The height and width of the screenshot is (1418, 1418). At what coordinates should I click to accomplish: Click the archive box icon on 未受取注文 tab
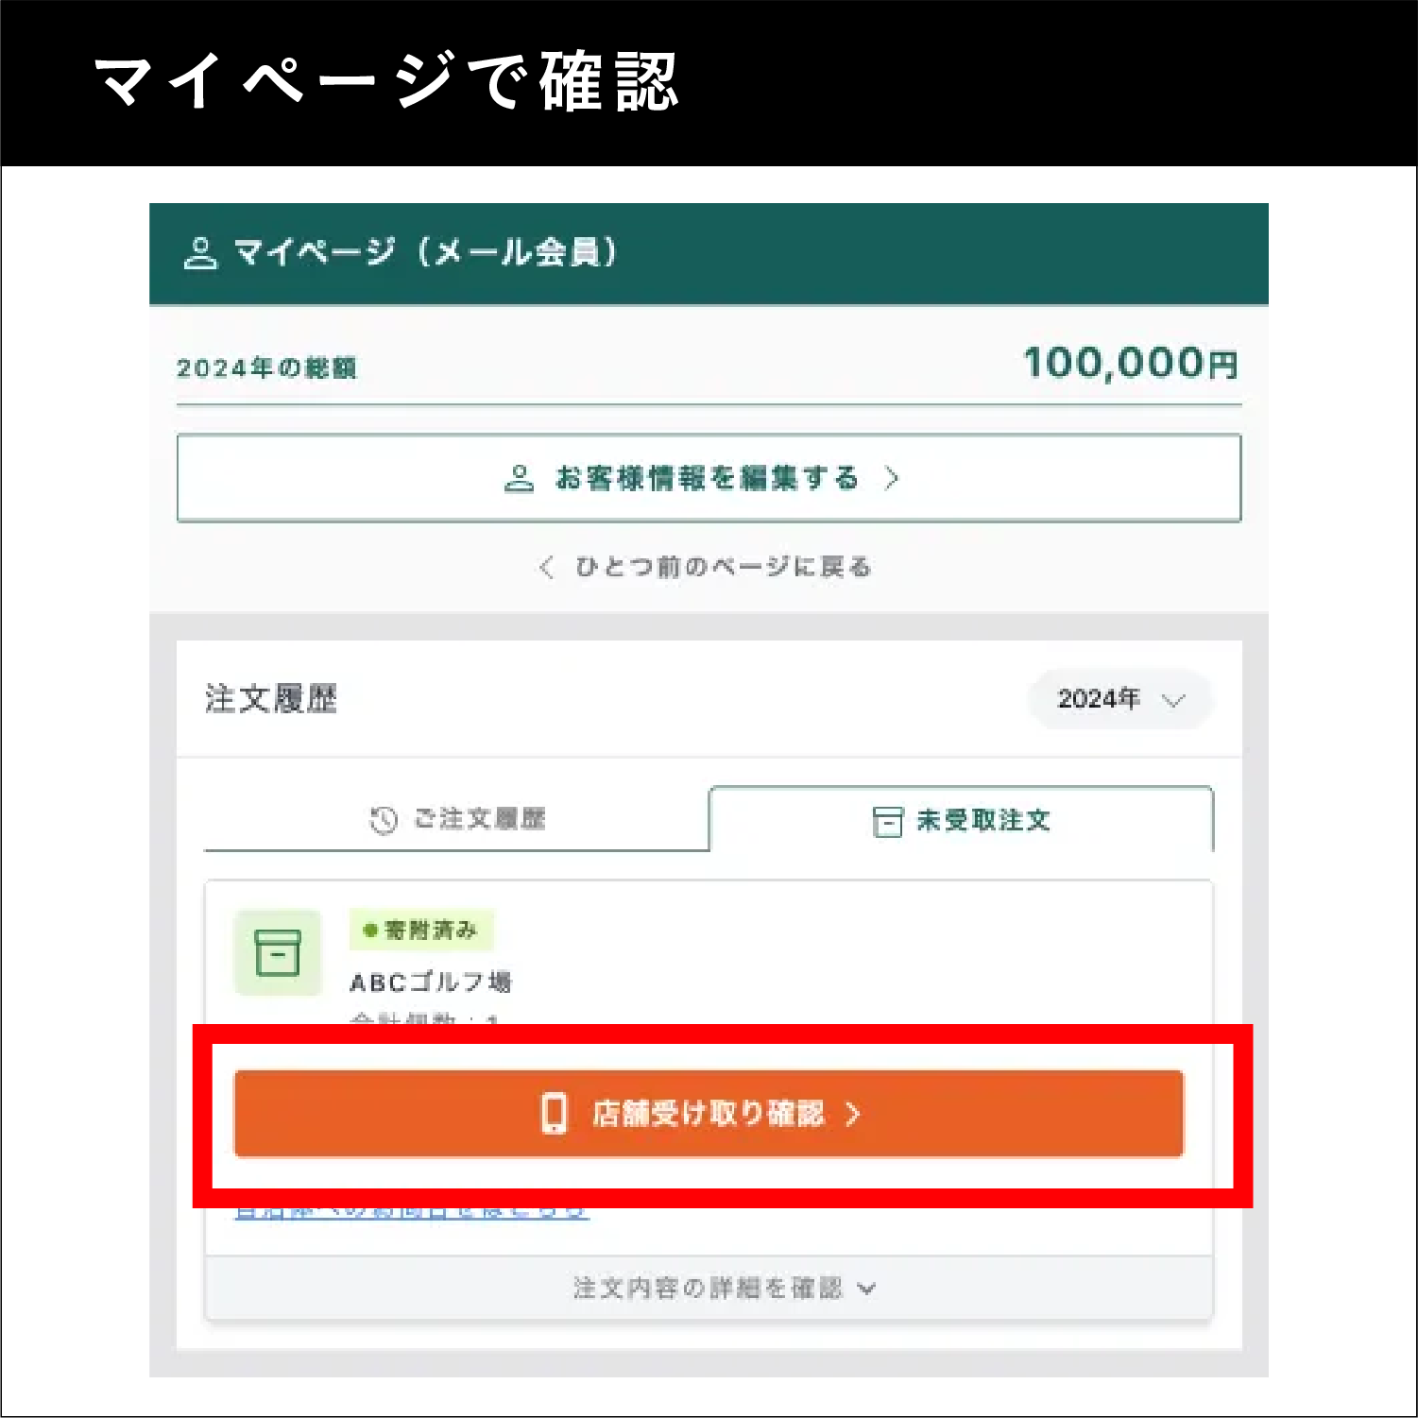(x=887, y=821)
